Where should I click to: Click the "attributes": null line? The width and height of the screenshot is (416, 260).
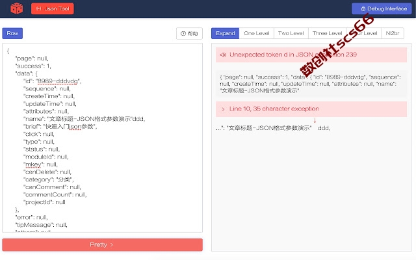tap(46, 111)
